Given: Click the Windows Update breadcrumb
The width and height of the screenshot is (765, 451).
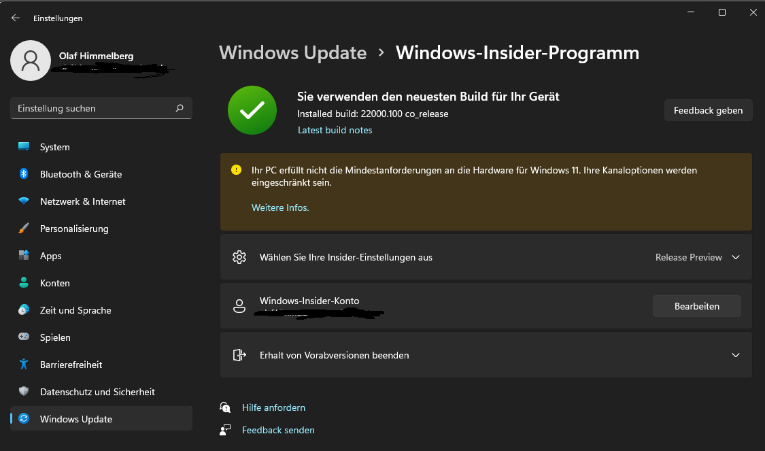Looking at the screenshot, I should pos(292,52).
